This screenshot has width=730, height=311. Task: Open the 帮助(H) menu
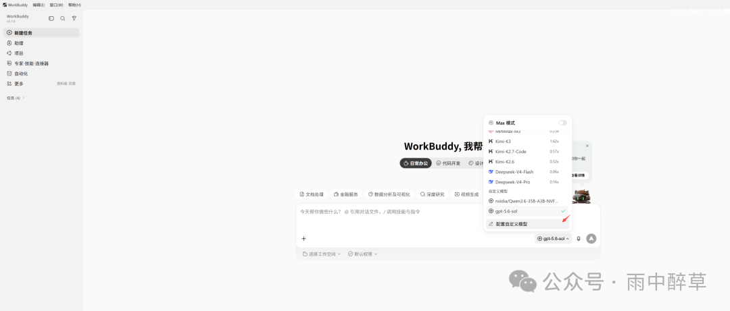tap(74, 5)
